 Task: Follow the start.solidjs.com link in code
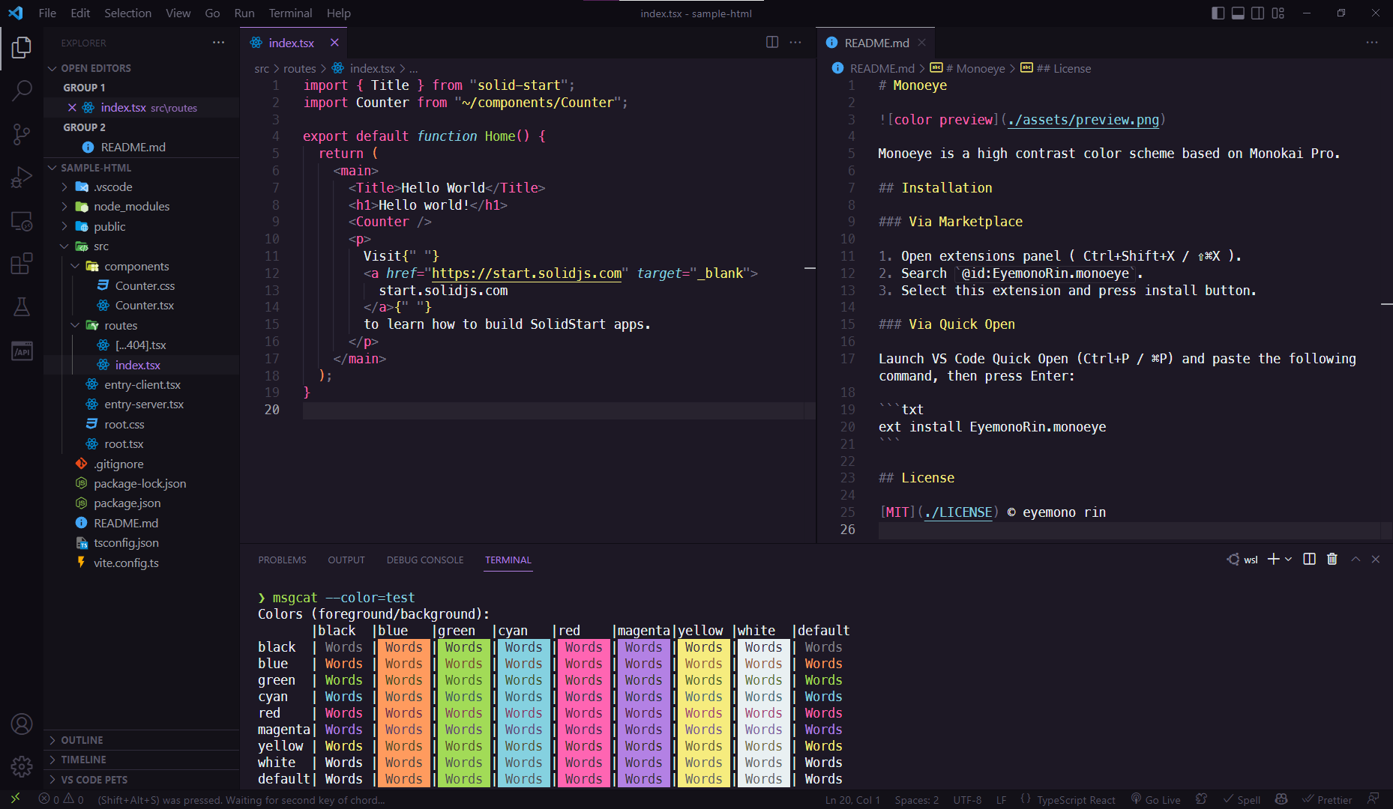click(x=526, y=273)
